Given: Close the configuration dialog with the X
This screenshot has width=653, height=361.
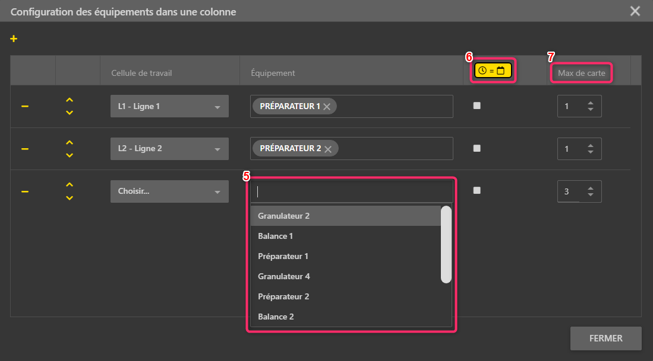Looking at the screenshot, I should pos(635,11).
